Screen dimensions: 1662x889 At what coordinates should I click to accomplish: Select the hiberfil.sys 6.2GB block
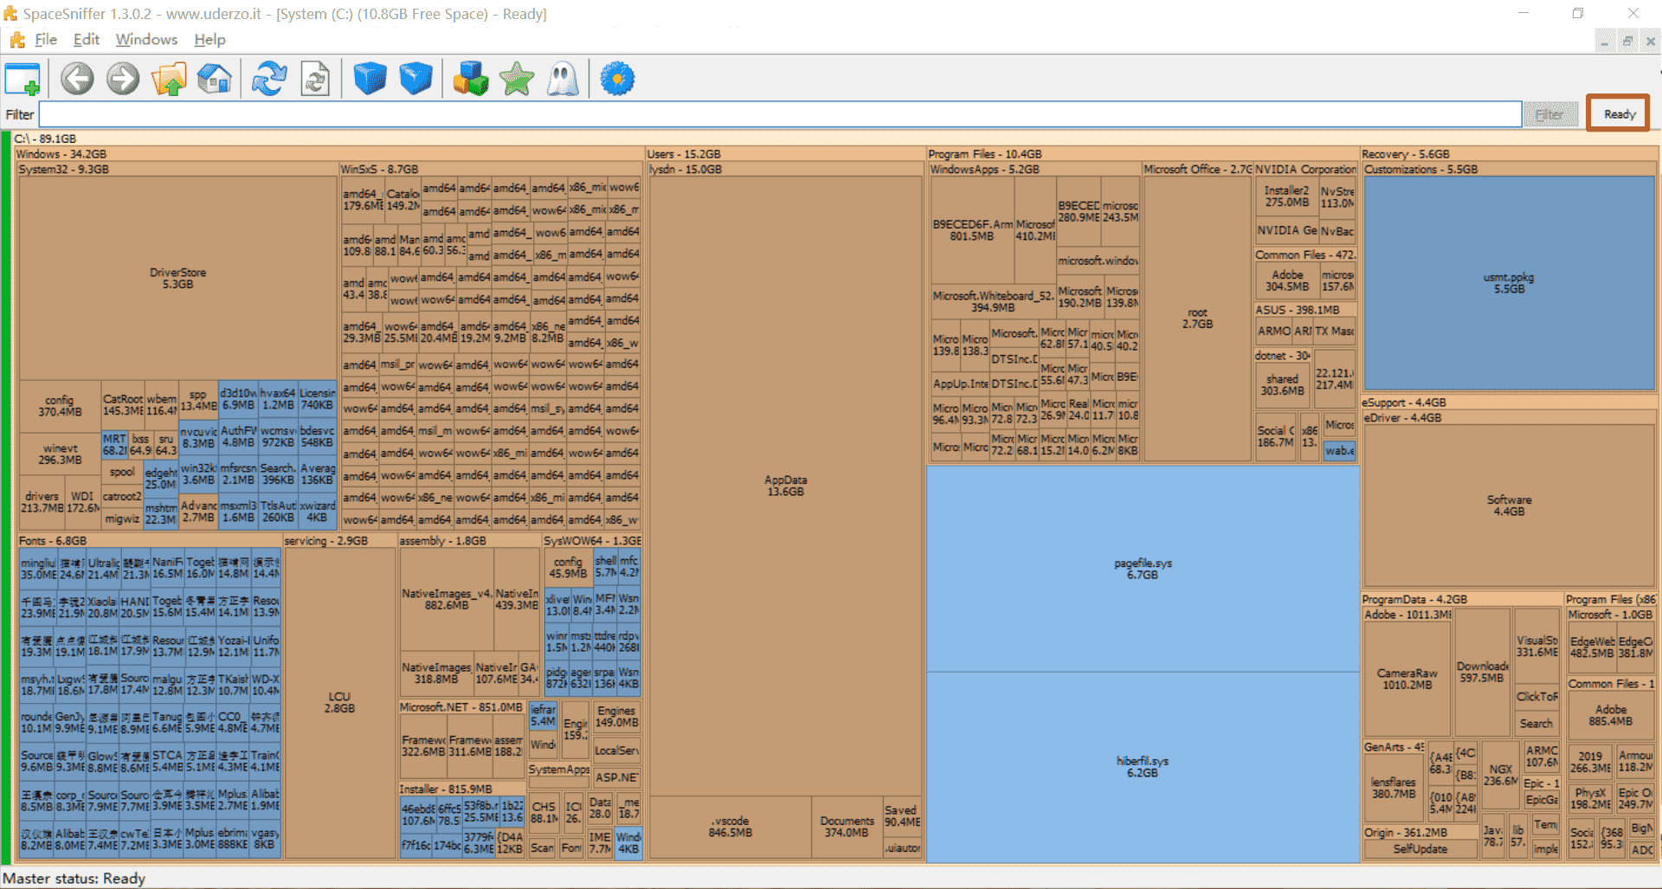pyautogui.click(x=1143, y=767)
